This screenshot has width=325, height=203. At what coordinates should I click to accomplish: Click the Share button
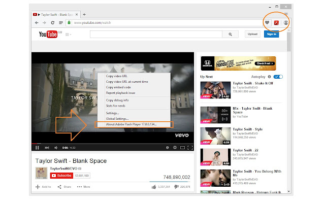click(x=64, y=187)
